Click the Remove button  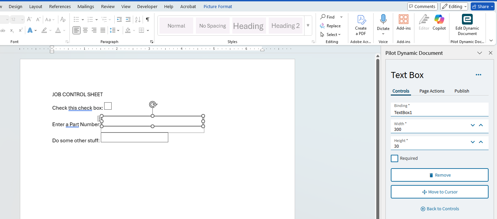tap(439, 175)
